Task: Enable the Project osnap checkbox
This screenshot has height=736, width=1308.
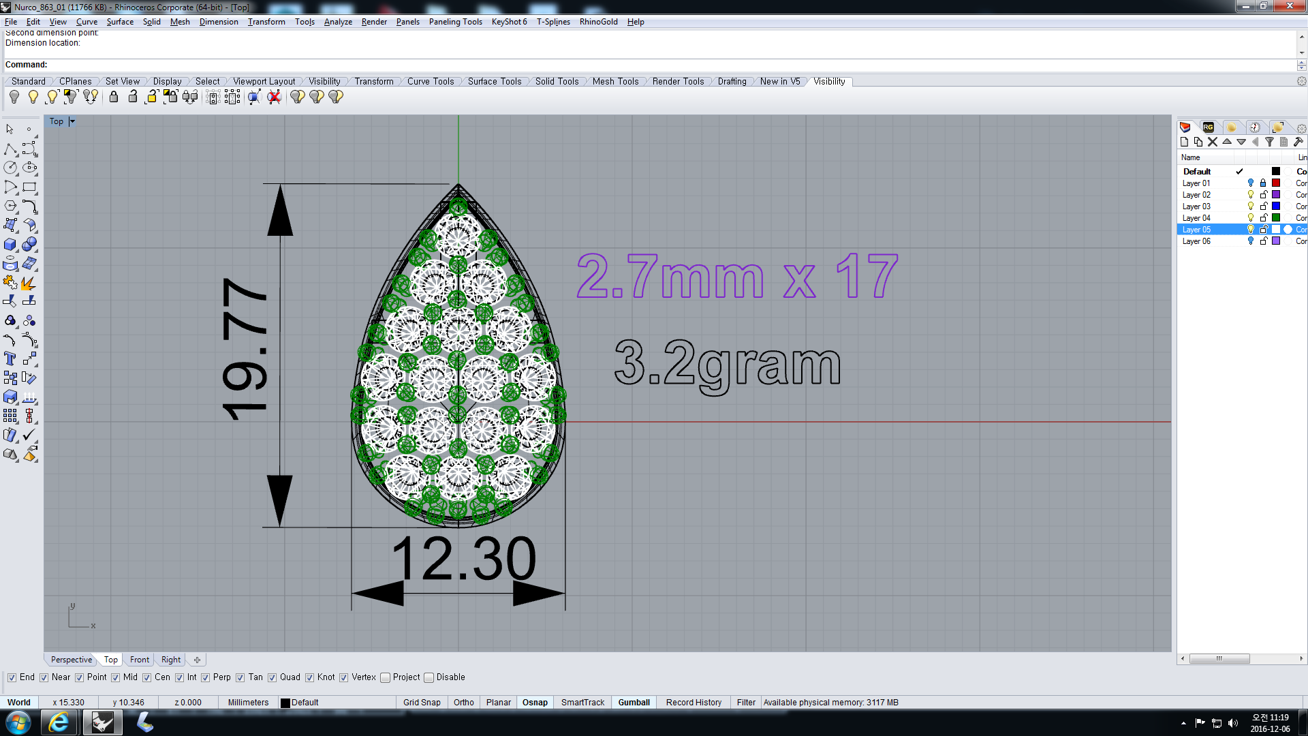Action: pos(385,677)
